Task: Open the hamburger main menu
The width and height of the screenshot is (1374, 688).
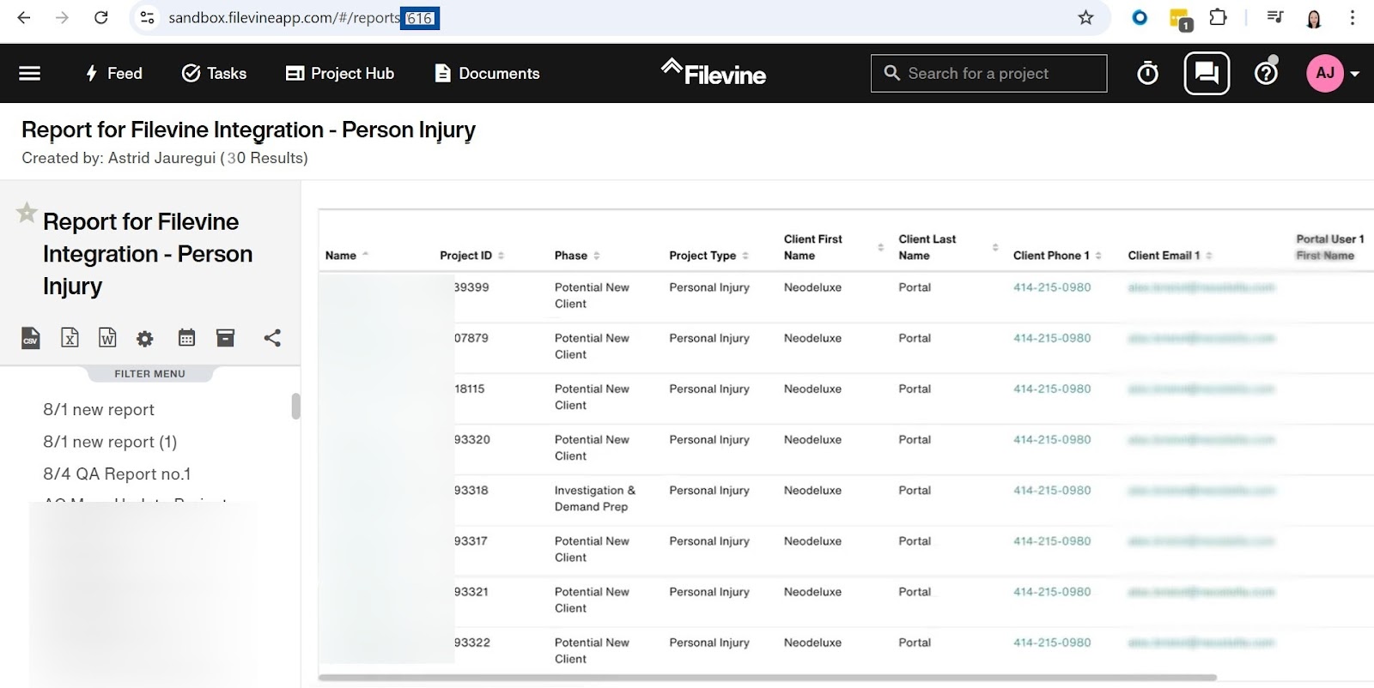Action: [30, 74]
